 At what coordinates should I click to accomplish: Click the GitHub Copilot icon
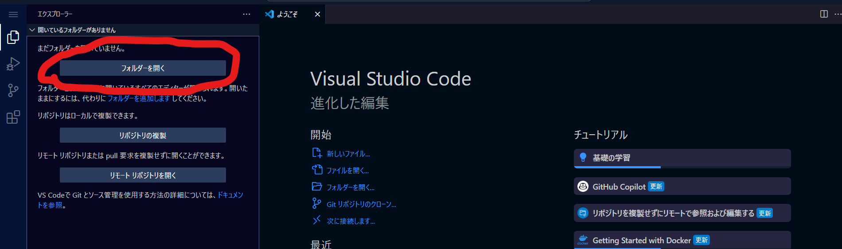pos(583,187)
